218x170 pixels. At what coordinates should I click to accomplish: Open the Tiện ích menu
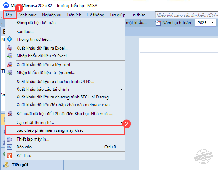pyautogui.click(x=74, y=15)
